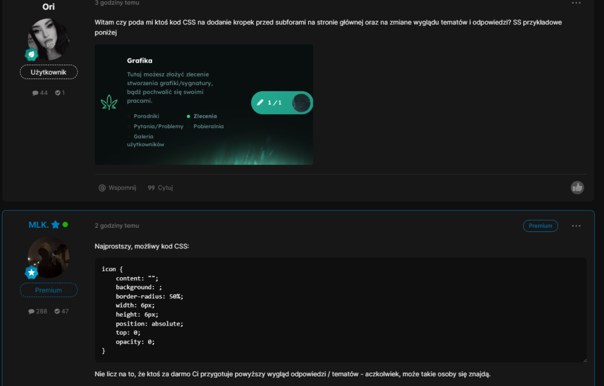604x386 pixels.
Task: Click MLK.'s avatar thumbnail
Action: (48, 256)
